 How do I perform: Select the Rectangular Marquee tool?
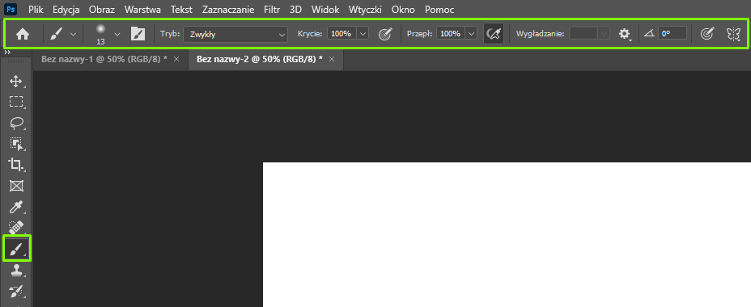coord(16,102)
